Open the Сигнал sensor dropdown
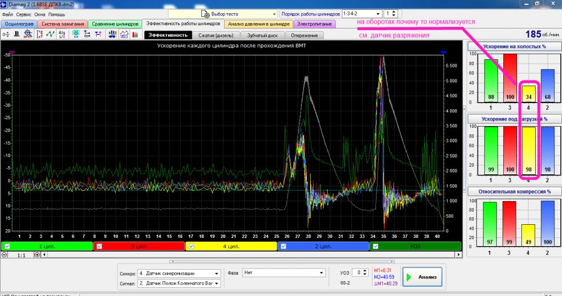 tap(179, 283)
